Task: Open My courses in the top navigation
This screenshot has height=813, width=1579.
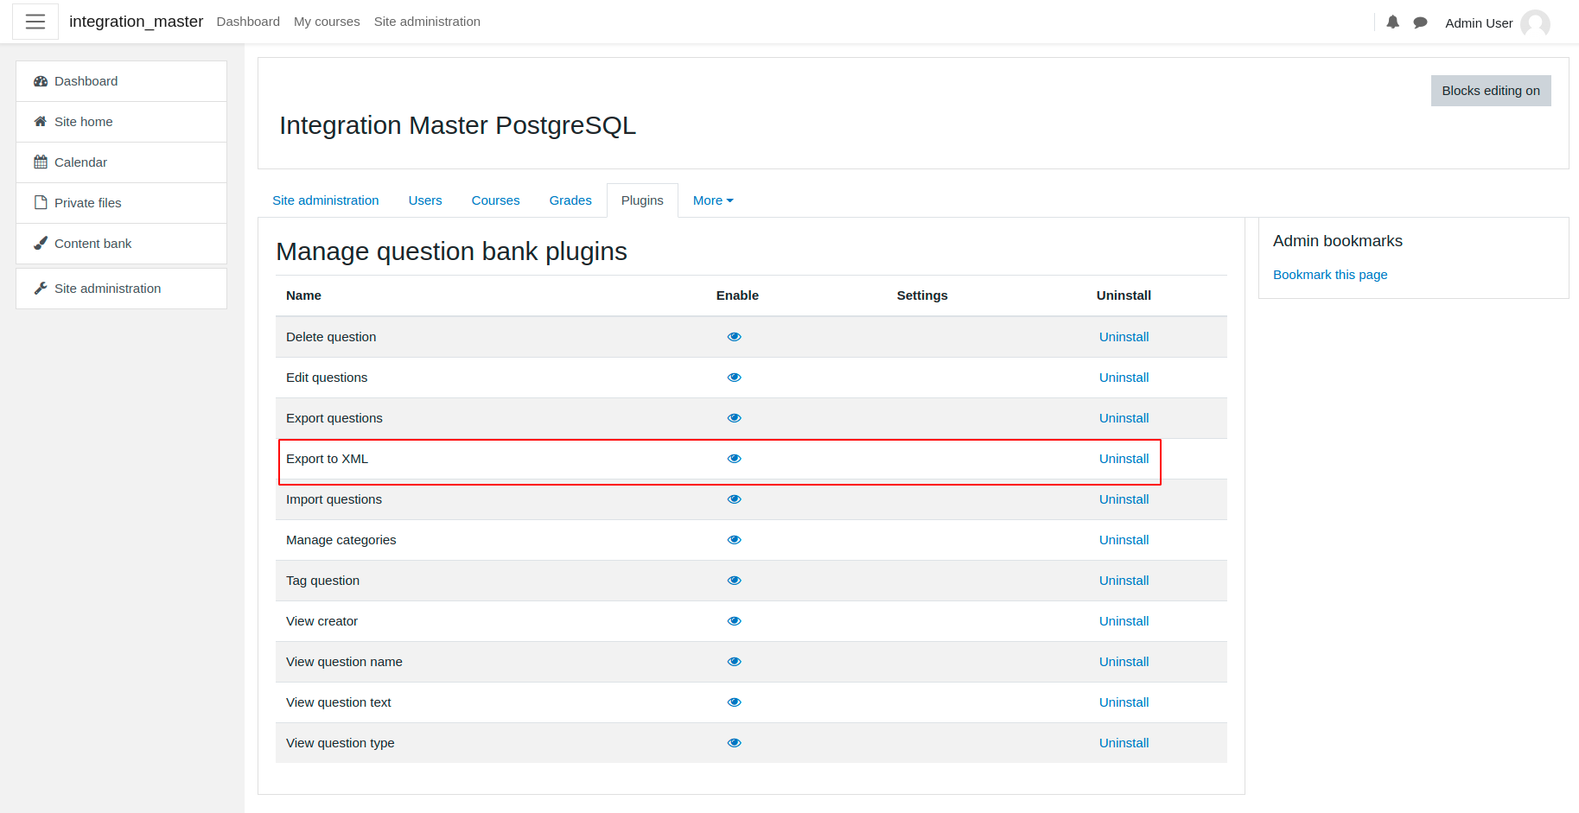Action: click(327, 22)
